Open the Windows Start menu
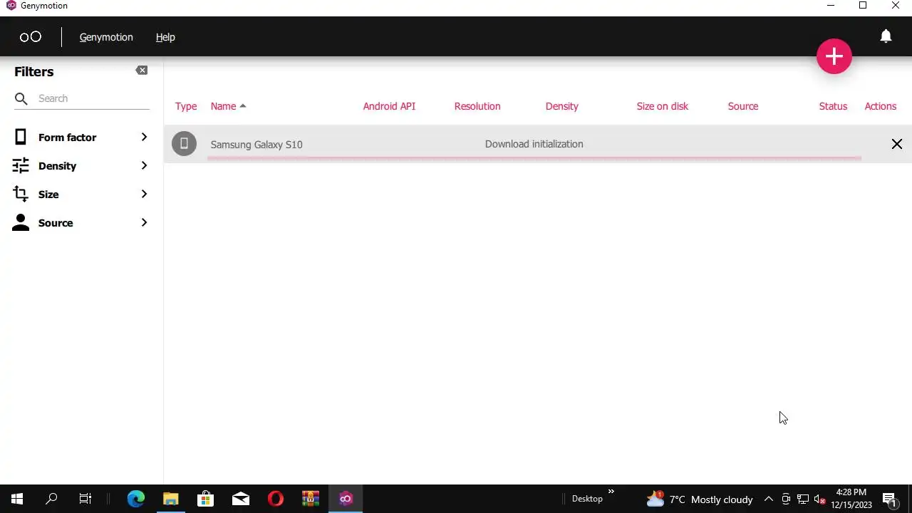Screen dimensions: 912x513 (x=17, y=499)
